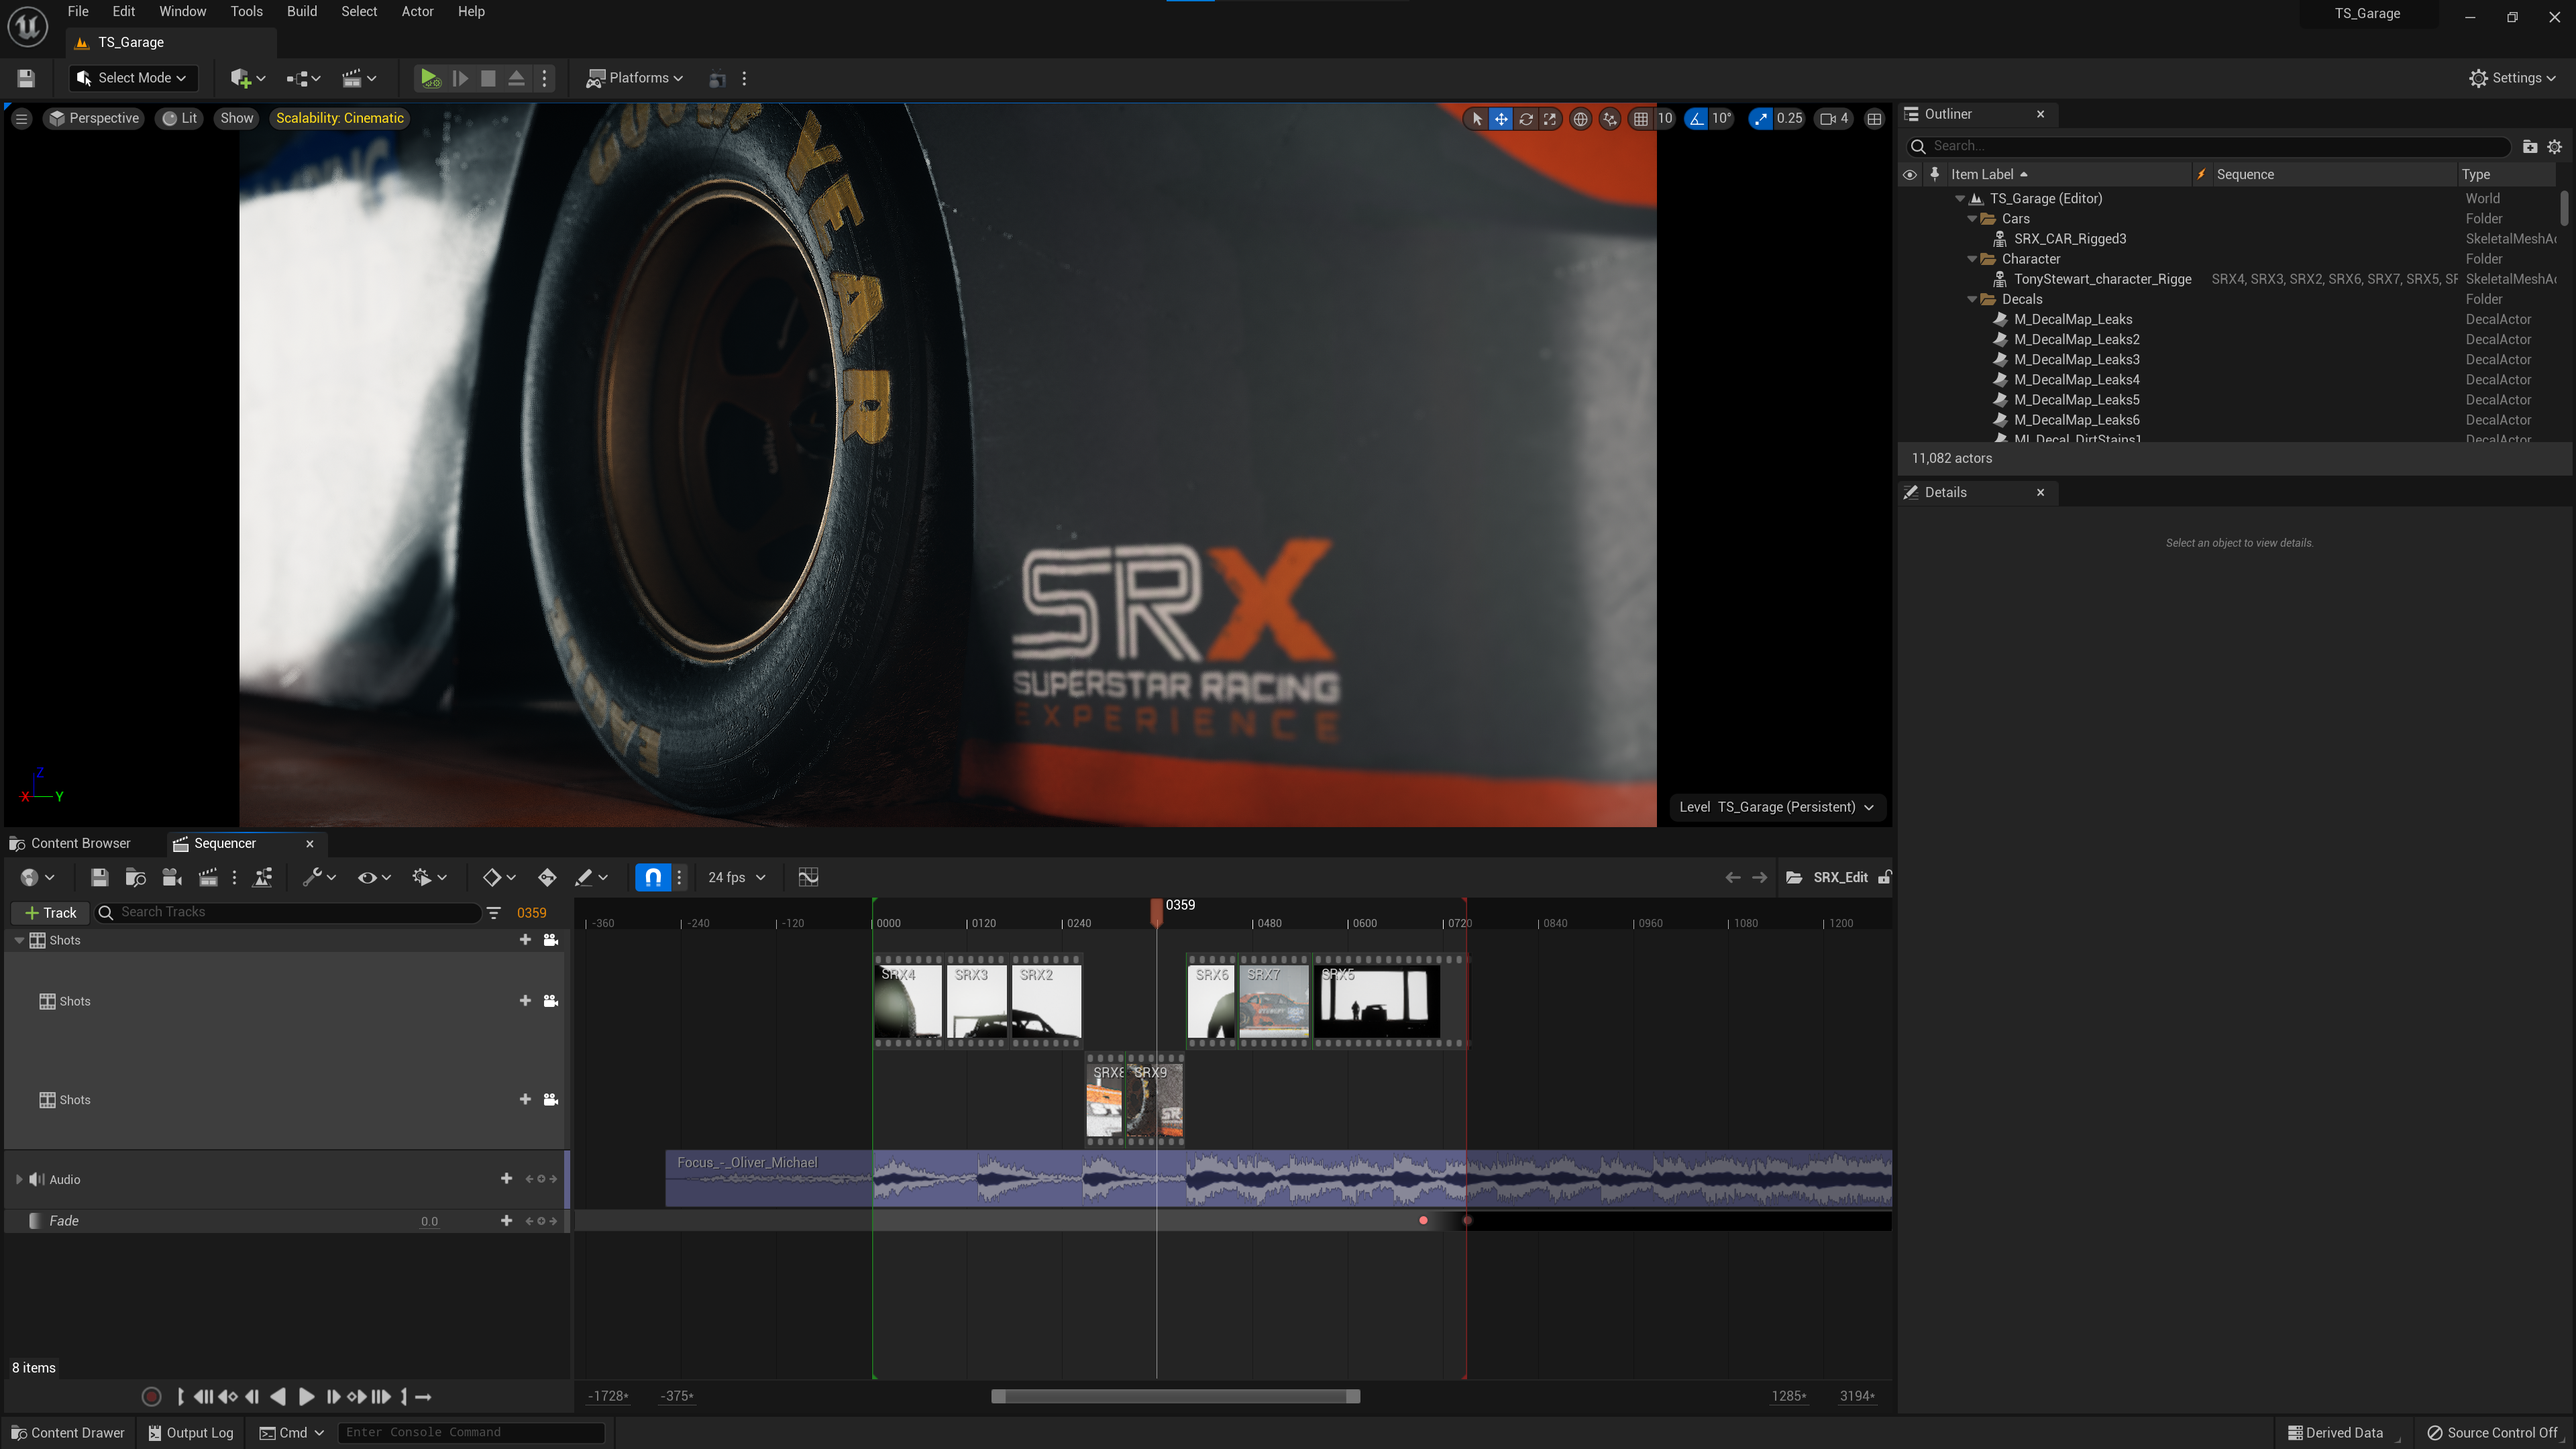Open the Settings dropdown
Viewport: 2576px width, 1449px height.
pyautogui.click(x=2512, y=78)
